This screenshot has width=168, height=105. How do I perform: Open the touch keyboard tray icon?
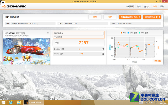(x=141, y=103)
